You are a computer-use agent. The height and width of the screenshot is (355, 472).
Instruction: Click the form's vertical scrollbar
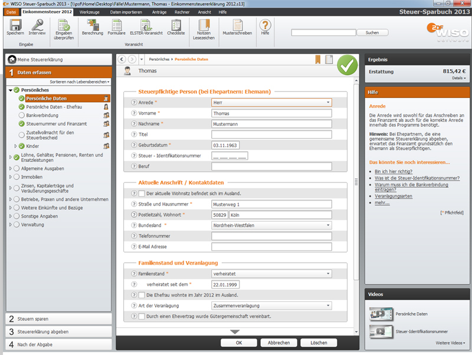(x=356, y=182)
